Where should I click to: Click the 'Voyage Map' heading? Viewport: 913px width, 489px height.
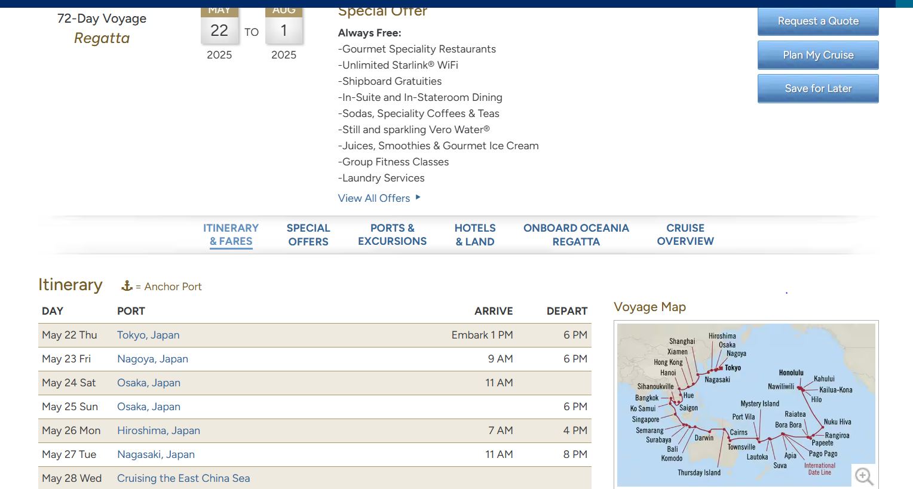coord(649,307)
